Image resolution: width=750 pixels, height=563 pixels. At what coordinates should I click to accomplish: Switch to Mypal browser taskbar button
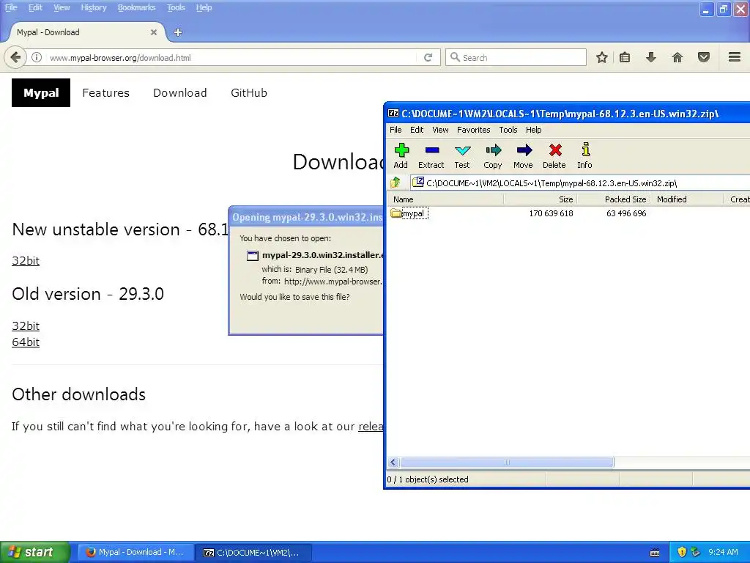136,553
